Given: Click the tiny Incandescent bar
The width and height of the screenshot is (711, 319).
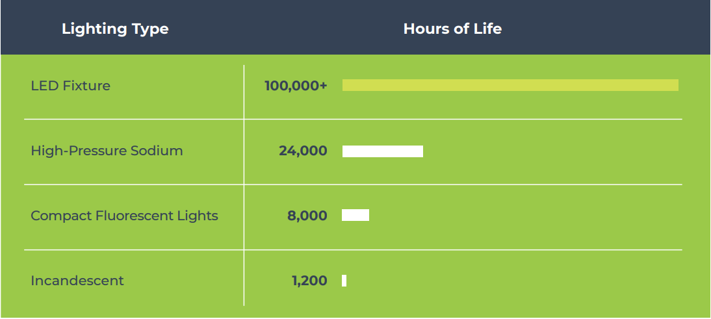Looking at the screenshot, I should 344,281.
